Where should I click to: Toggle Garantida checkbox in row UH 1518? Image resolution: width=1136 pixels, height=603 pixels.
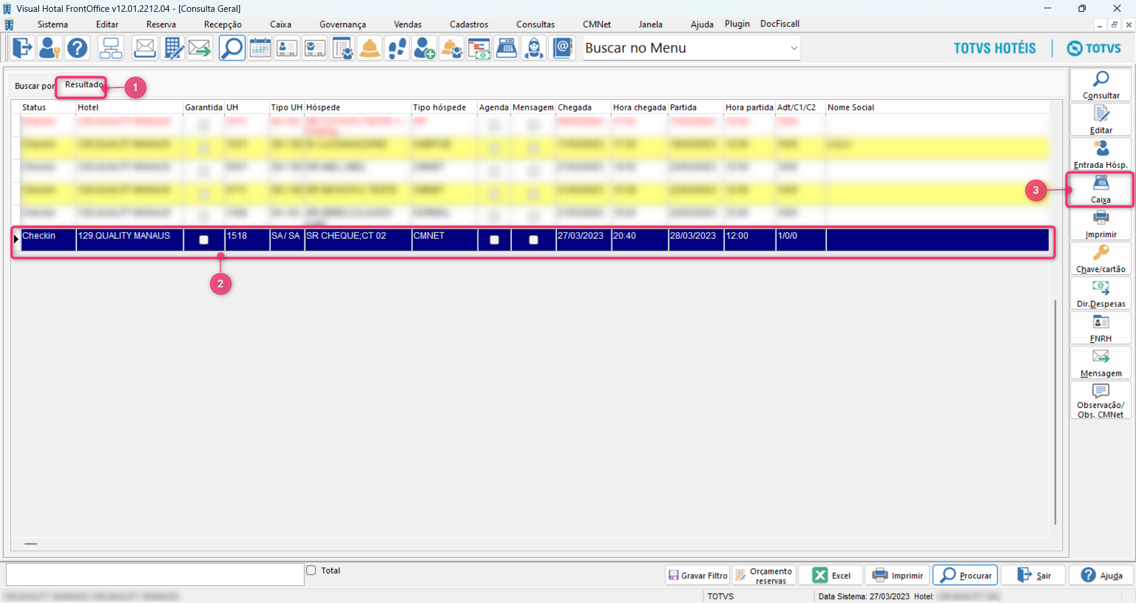204,240
